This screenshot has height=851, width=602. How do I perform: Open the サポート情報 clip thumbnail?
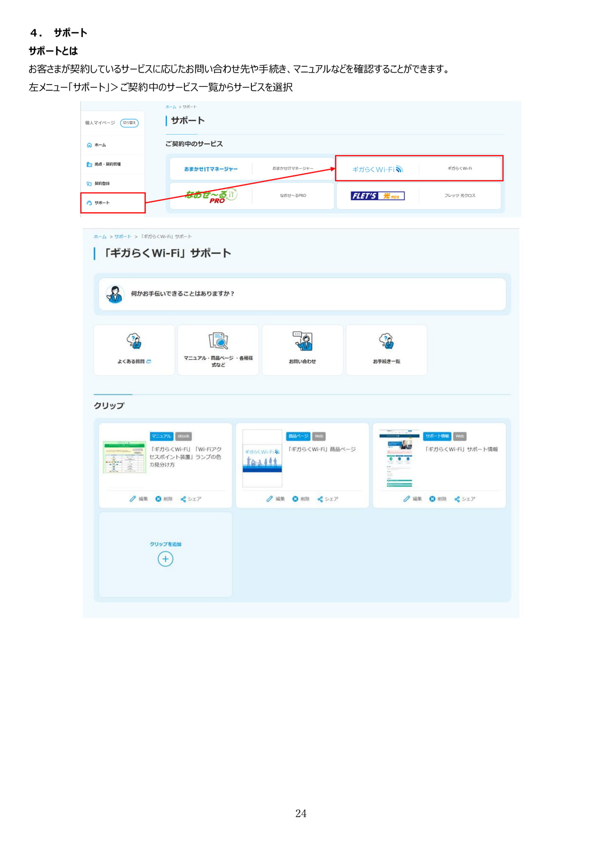click(399, 458)
